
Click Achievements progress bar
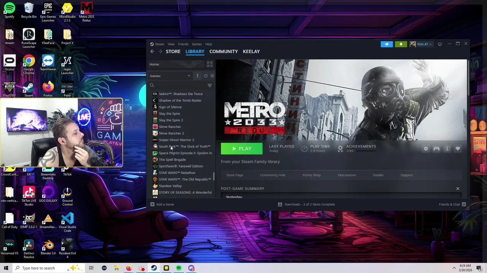pos(366,151)
